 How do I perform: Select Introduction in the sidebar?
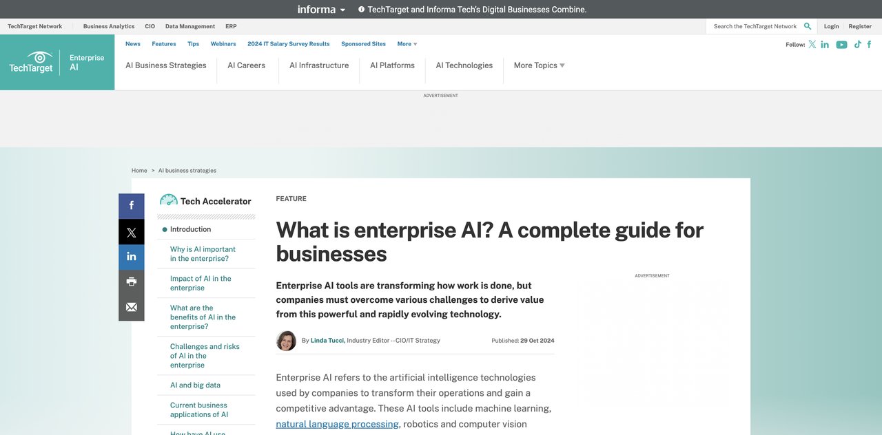coord(190,229)
